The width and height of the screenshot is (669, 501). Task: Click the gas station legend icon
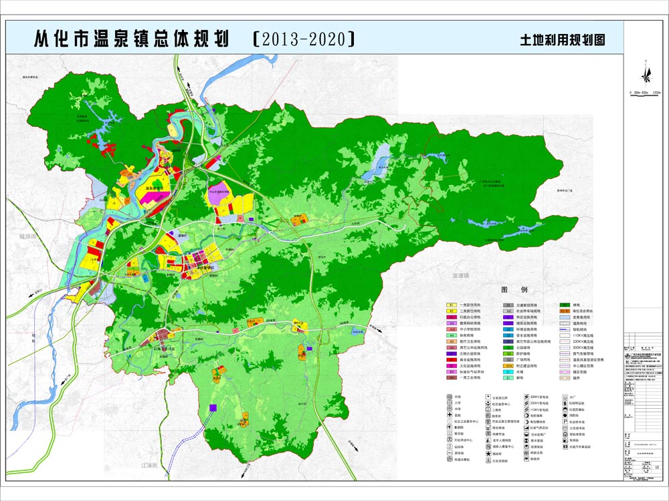click(565, 440)
